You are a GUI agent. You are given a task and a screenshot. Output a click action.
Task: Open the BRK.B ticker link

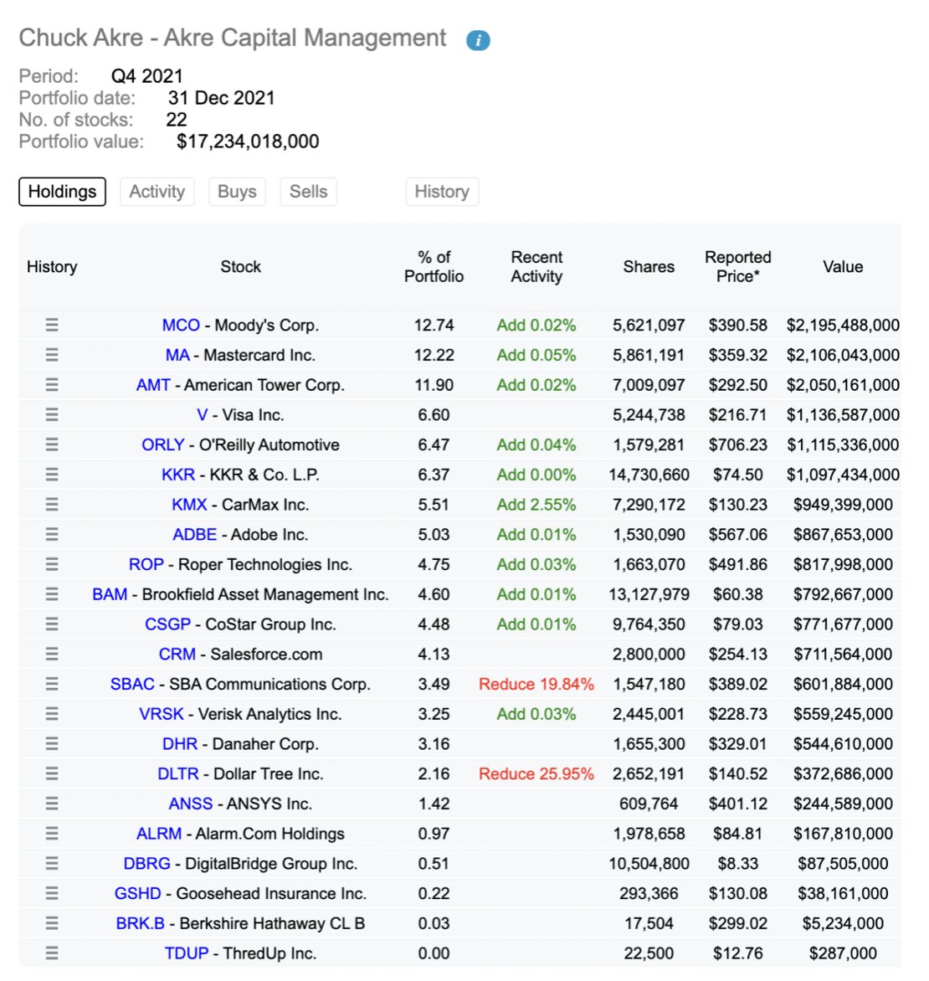(x=140, y=923)
